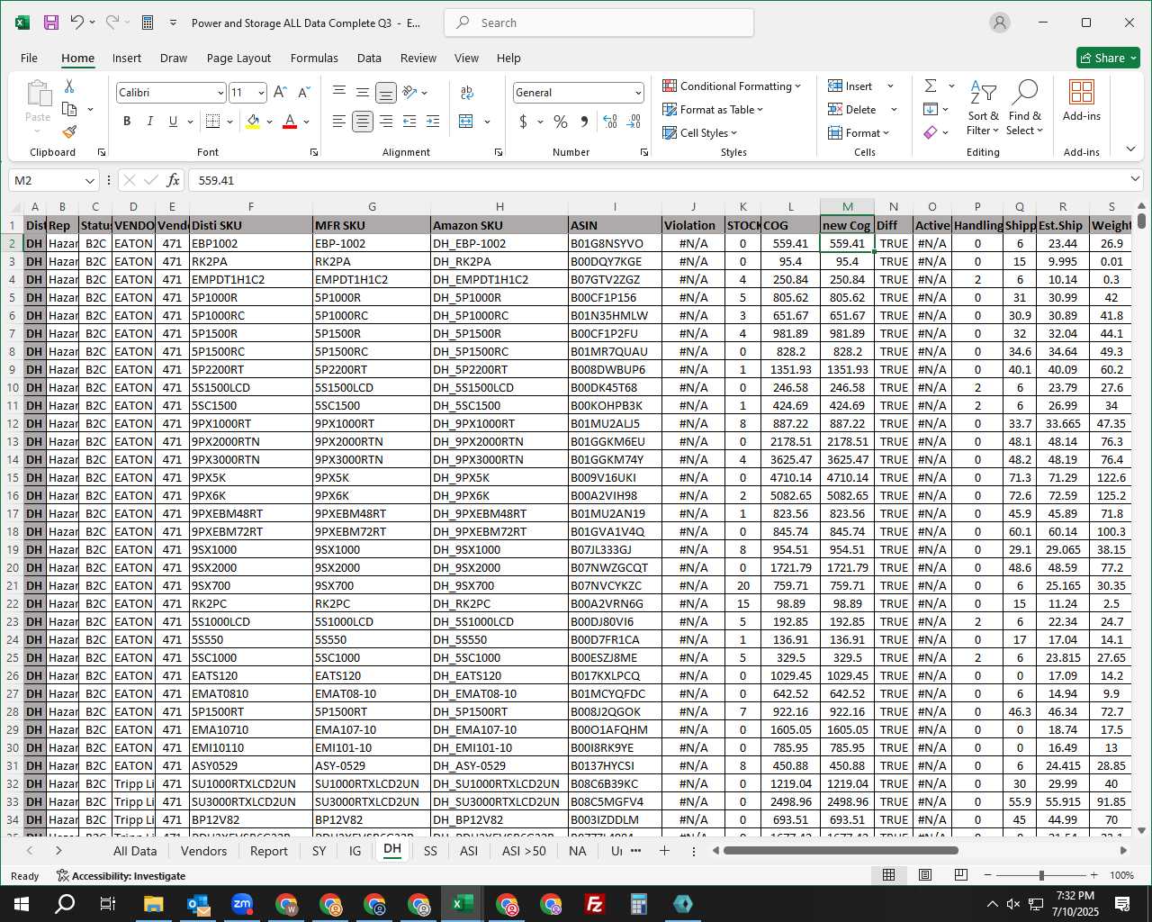Select the All Data sheet tab

pyautogui.click(x=135, y=851)
